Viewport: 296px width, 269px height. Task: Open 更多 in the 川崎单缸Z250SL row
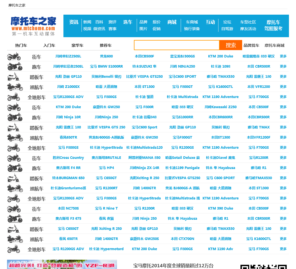(283, 56)
